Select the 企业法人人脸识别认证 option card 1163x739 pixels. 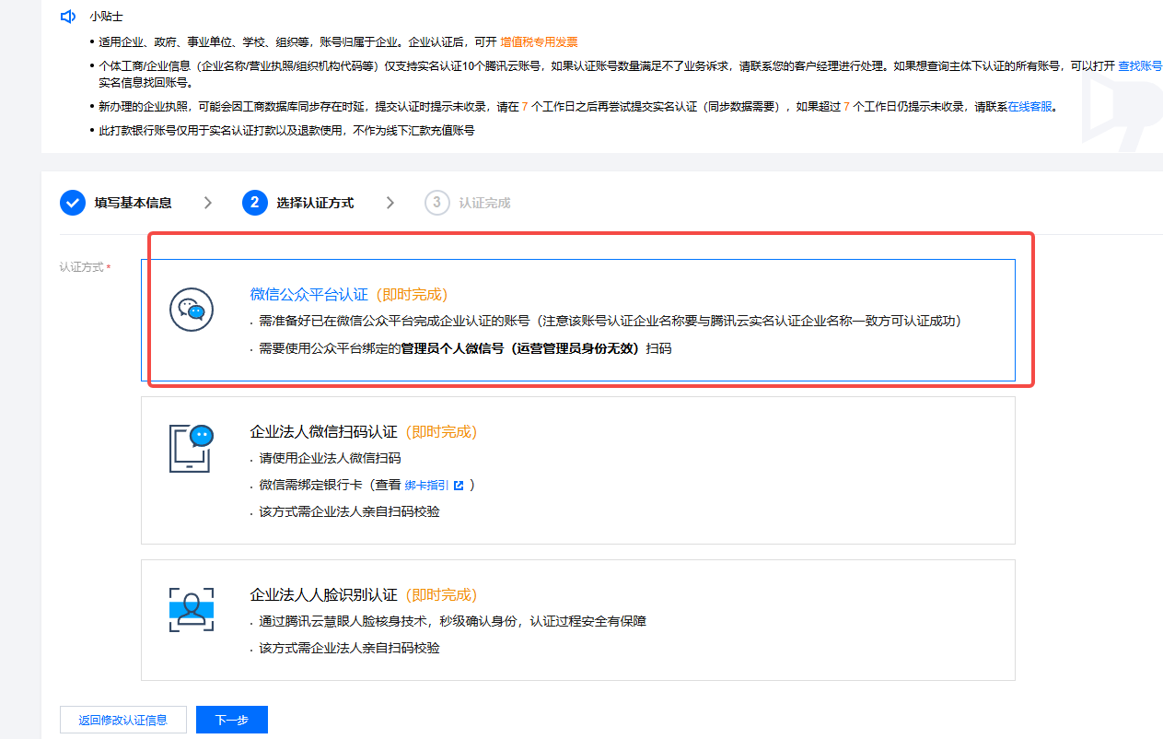pyautogui.click(x=578, y=620)
